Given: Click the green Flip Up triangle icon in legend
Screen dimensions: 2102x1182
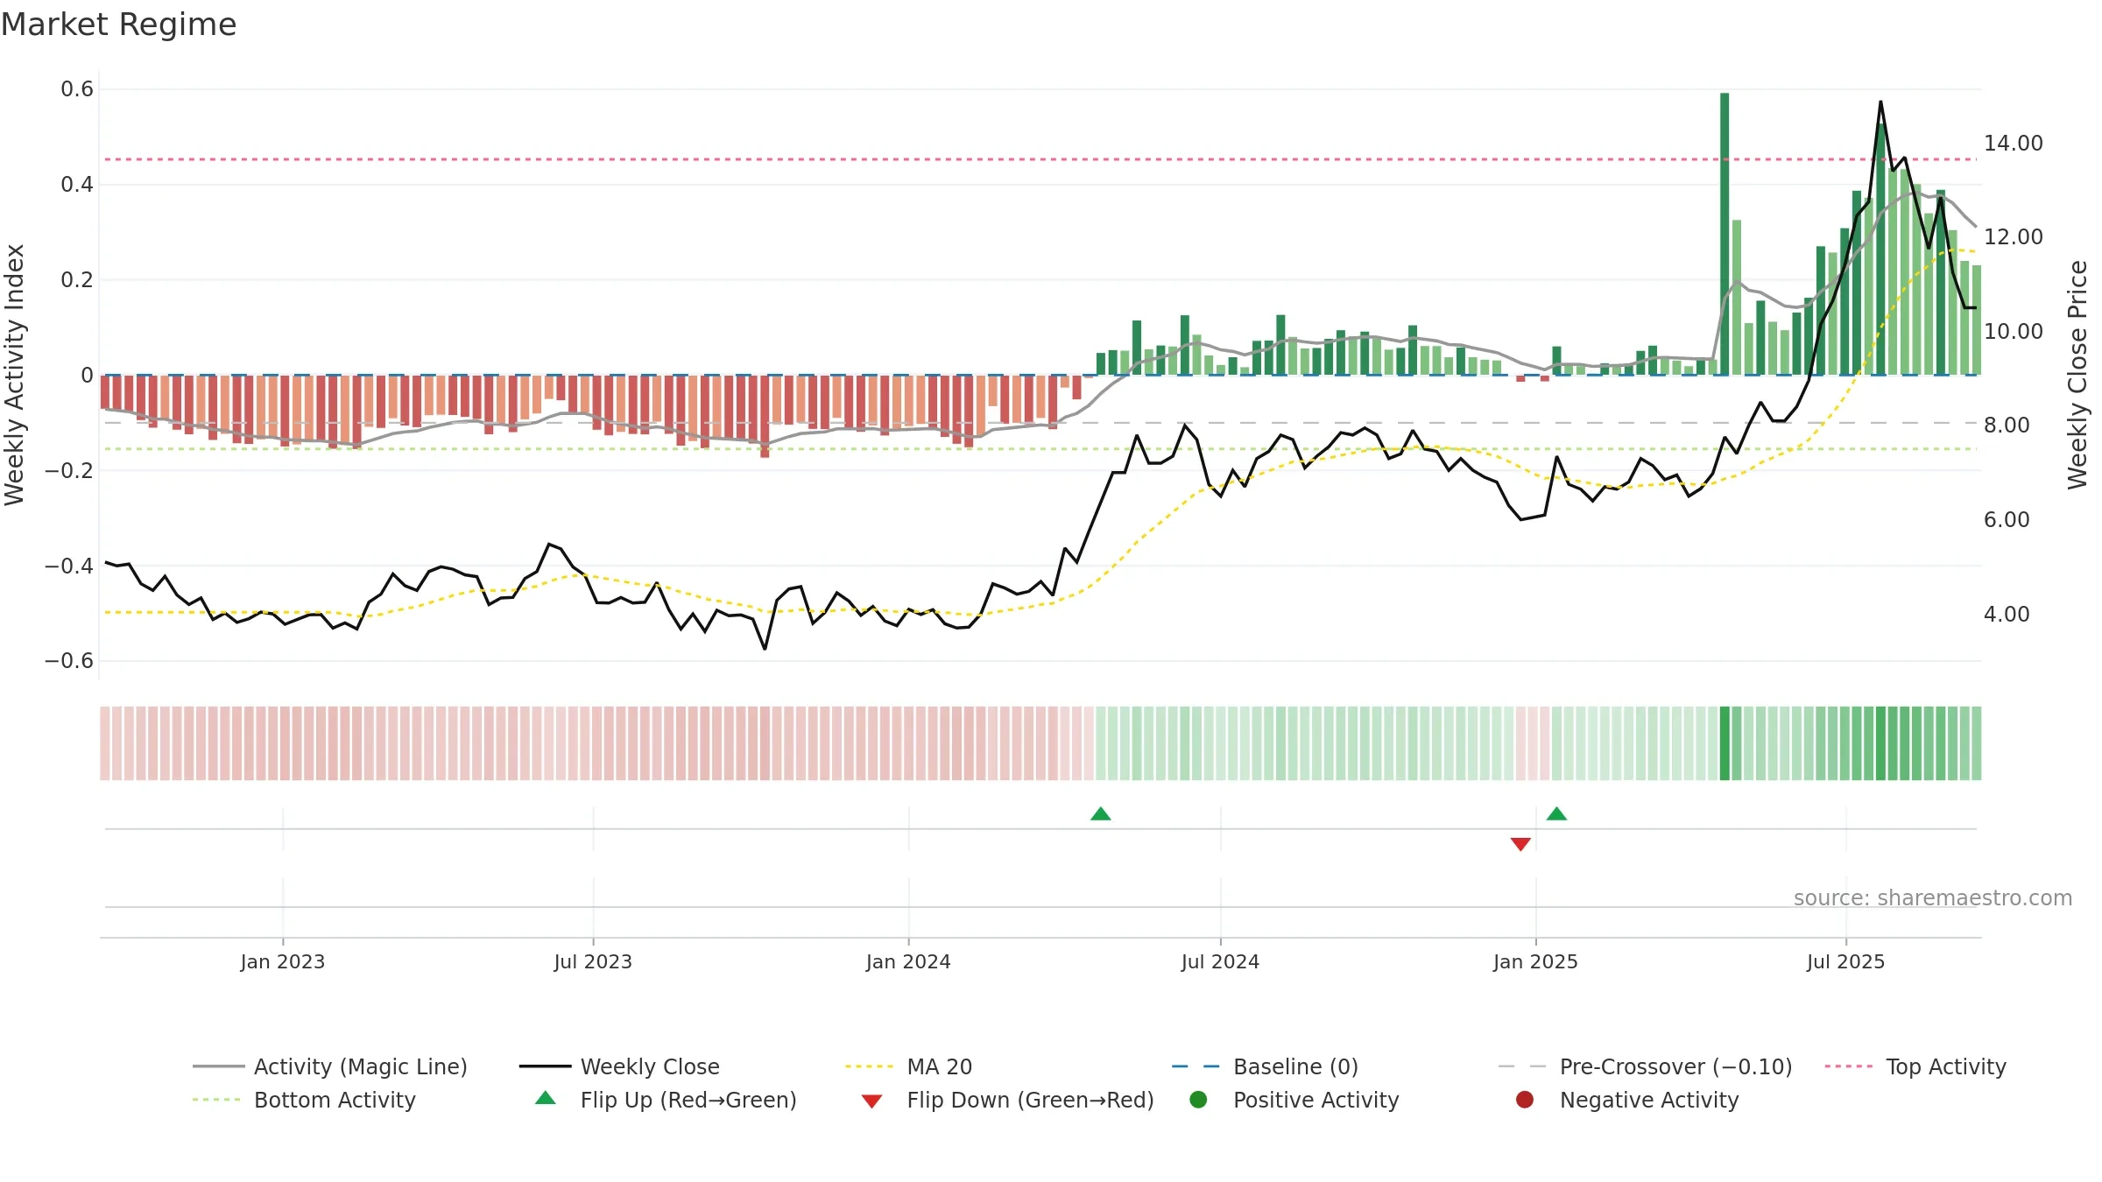Looking at the screenshot, I should 546,1098.
